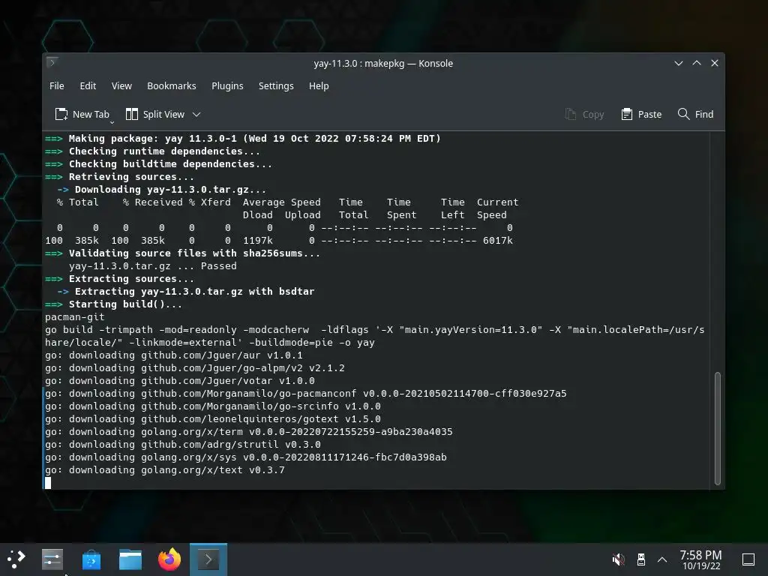Open the KDE application launcher
Image resolution: width=768 pixels, height=576 pixels.
pos(16,559)
